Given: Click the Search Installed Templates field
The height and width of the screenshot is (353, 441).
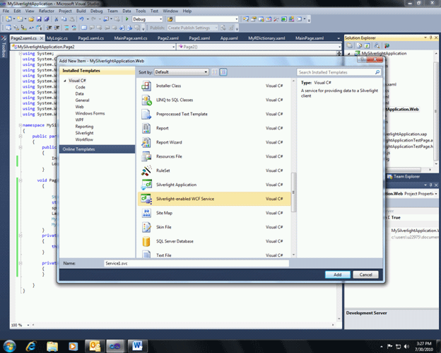Looking at the screenshot, I should click(339, 72).
